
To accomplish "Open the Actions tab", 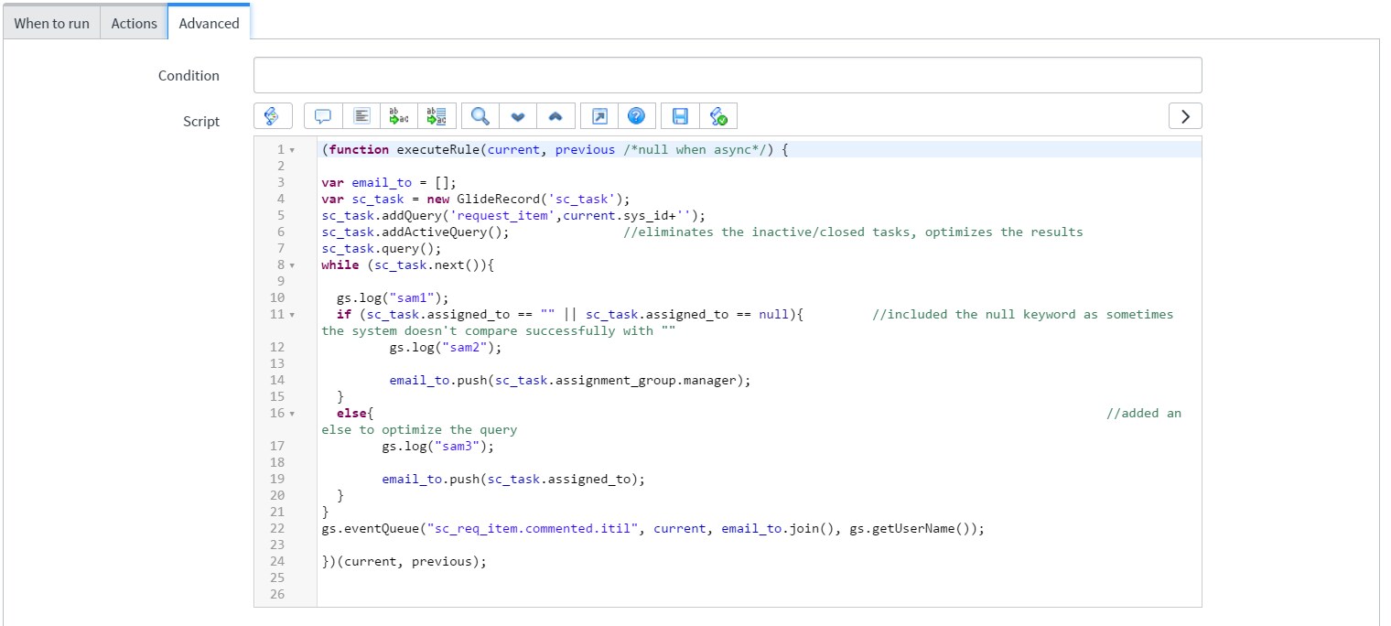I will [x=134, y=23].
